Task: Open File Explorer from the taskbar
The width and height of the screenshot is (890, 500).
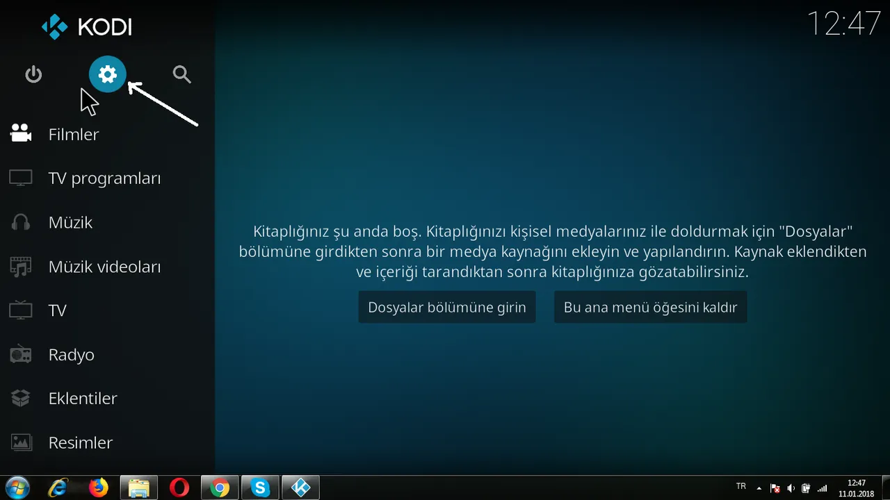Action: coord(139,488)
